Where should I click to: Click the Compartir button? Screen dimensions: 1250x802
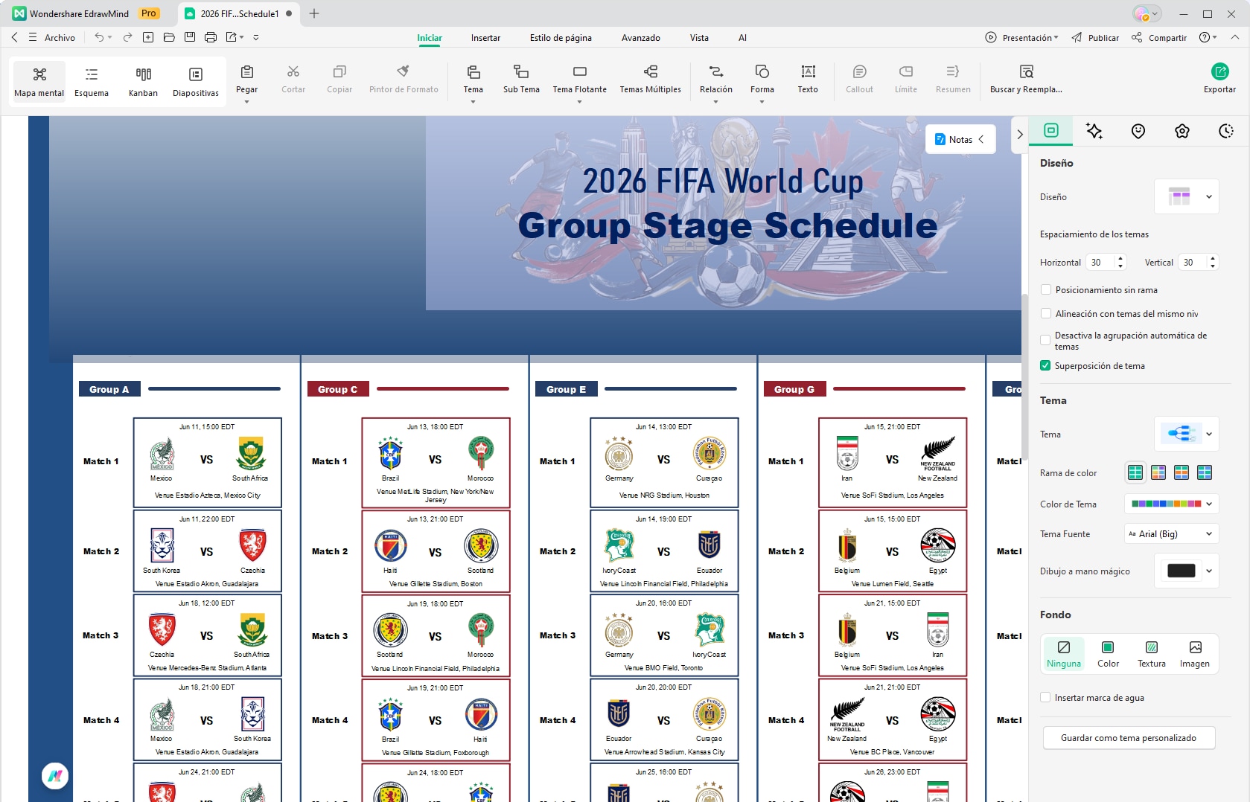pyautogui.click(x=1159, y=38)
